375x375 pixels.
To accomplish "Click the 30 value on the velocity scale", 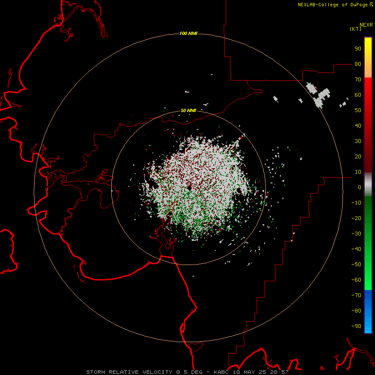I will (x=358, y=141).
